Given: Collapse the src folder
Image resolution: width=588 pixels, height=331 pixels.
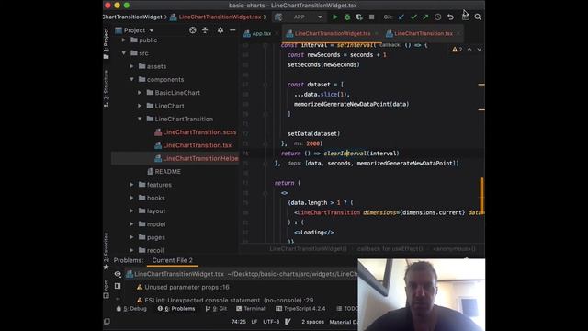Looking at the screenshot, I should [123, 53].
